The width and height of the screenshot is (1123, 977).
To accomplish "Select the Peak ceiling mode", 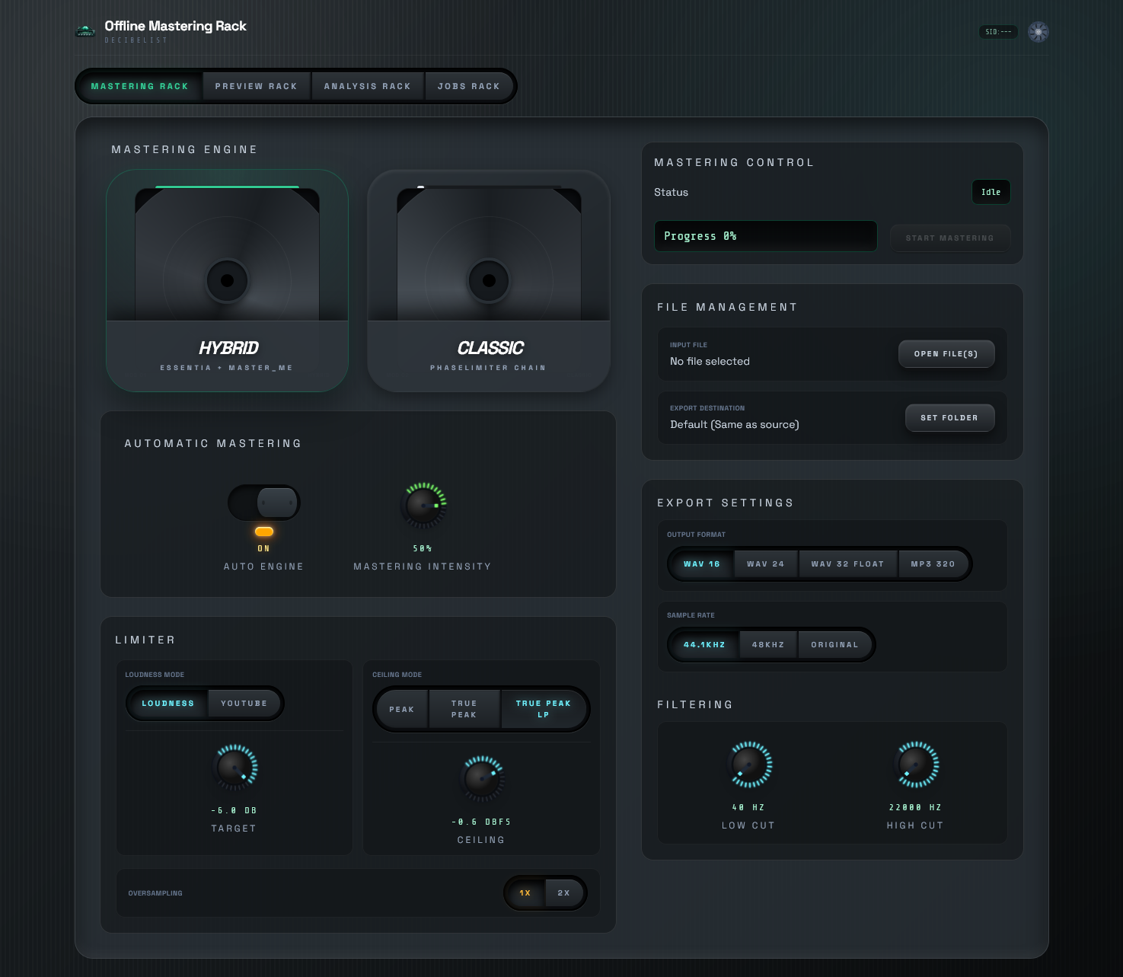I will [402, 709].
